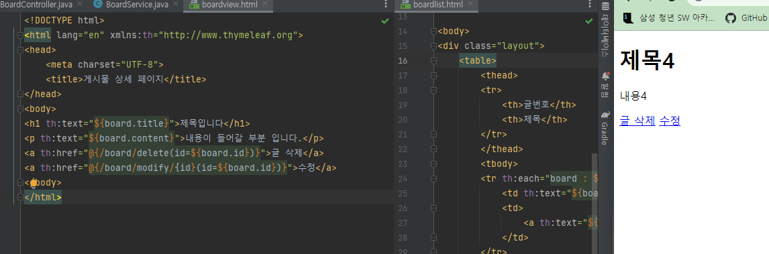This screenshot has height=254, width=769.
Task: Click the 수정 link in the browser
Action: 670,121
